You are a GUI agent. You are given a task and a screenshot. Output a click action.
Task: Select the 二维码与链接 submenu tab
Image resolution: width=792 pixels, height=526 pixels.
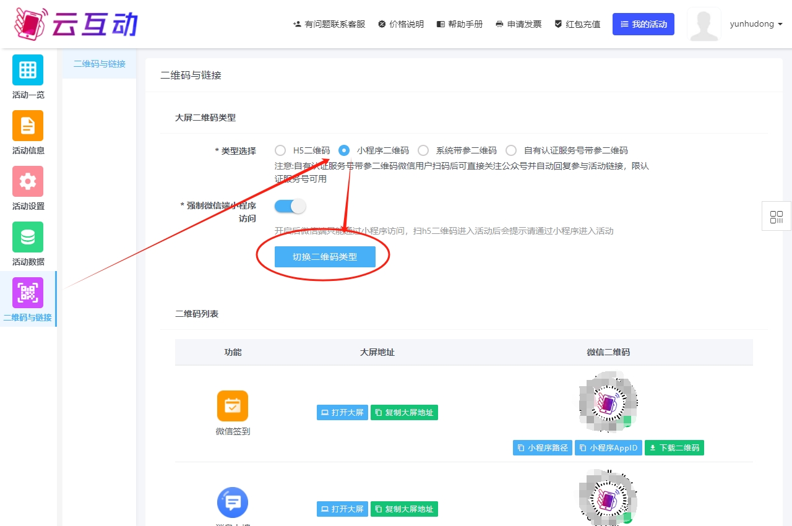(99, 64)
